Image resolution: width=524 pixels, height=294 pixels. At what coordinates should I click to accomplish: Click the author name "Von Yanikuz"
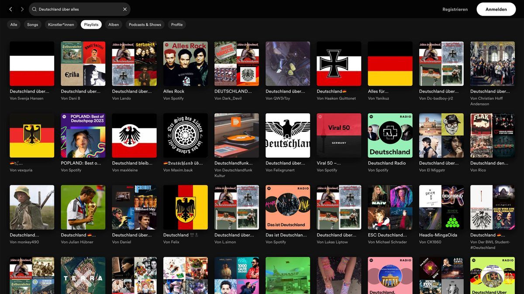click(x=379, y=98)
